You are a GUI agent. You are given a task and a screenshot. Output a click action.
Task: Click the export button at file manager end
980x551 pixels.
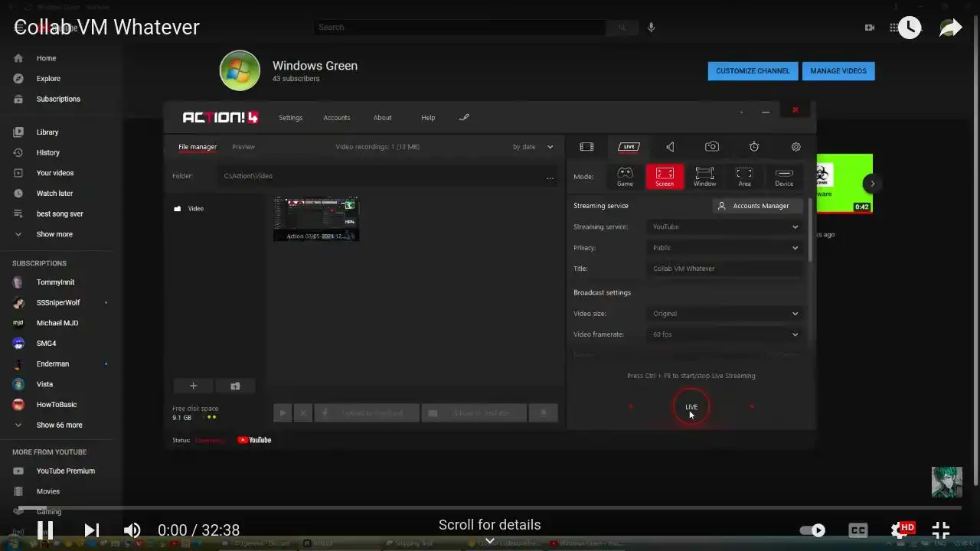[544, 413]
